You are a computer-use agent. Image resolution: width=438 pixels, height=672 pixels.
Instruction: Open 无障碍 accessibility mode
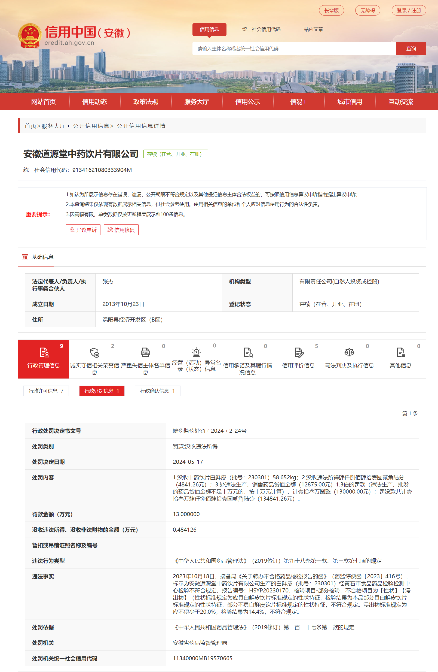[368, 10]
